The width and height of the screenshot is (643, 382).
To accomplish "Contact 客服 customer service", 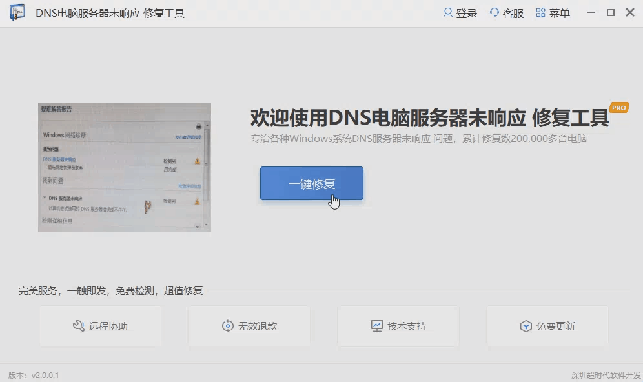I will 507,12.
